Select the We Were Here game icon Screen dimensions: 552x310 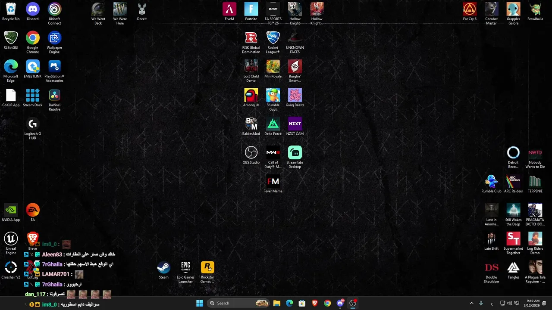(120, 14)
